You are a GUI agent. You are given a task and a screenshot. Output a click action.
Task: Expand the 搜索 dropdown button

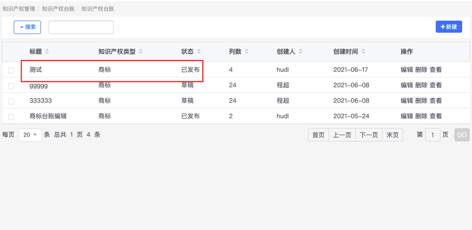click(x=27, y=27)
